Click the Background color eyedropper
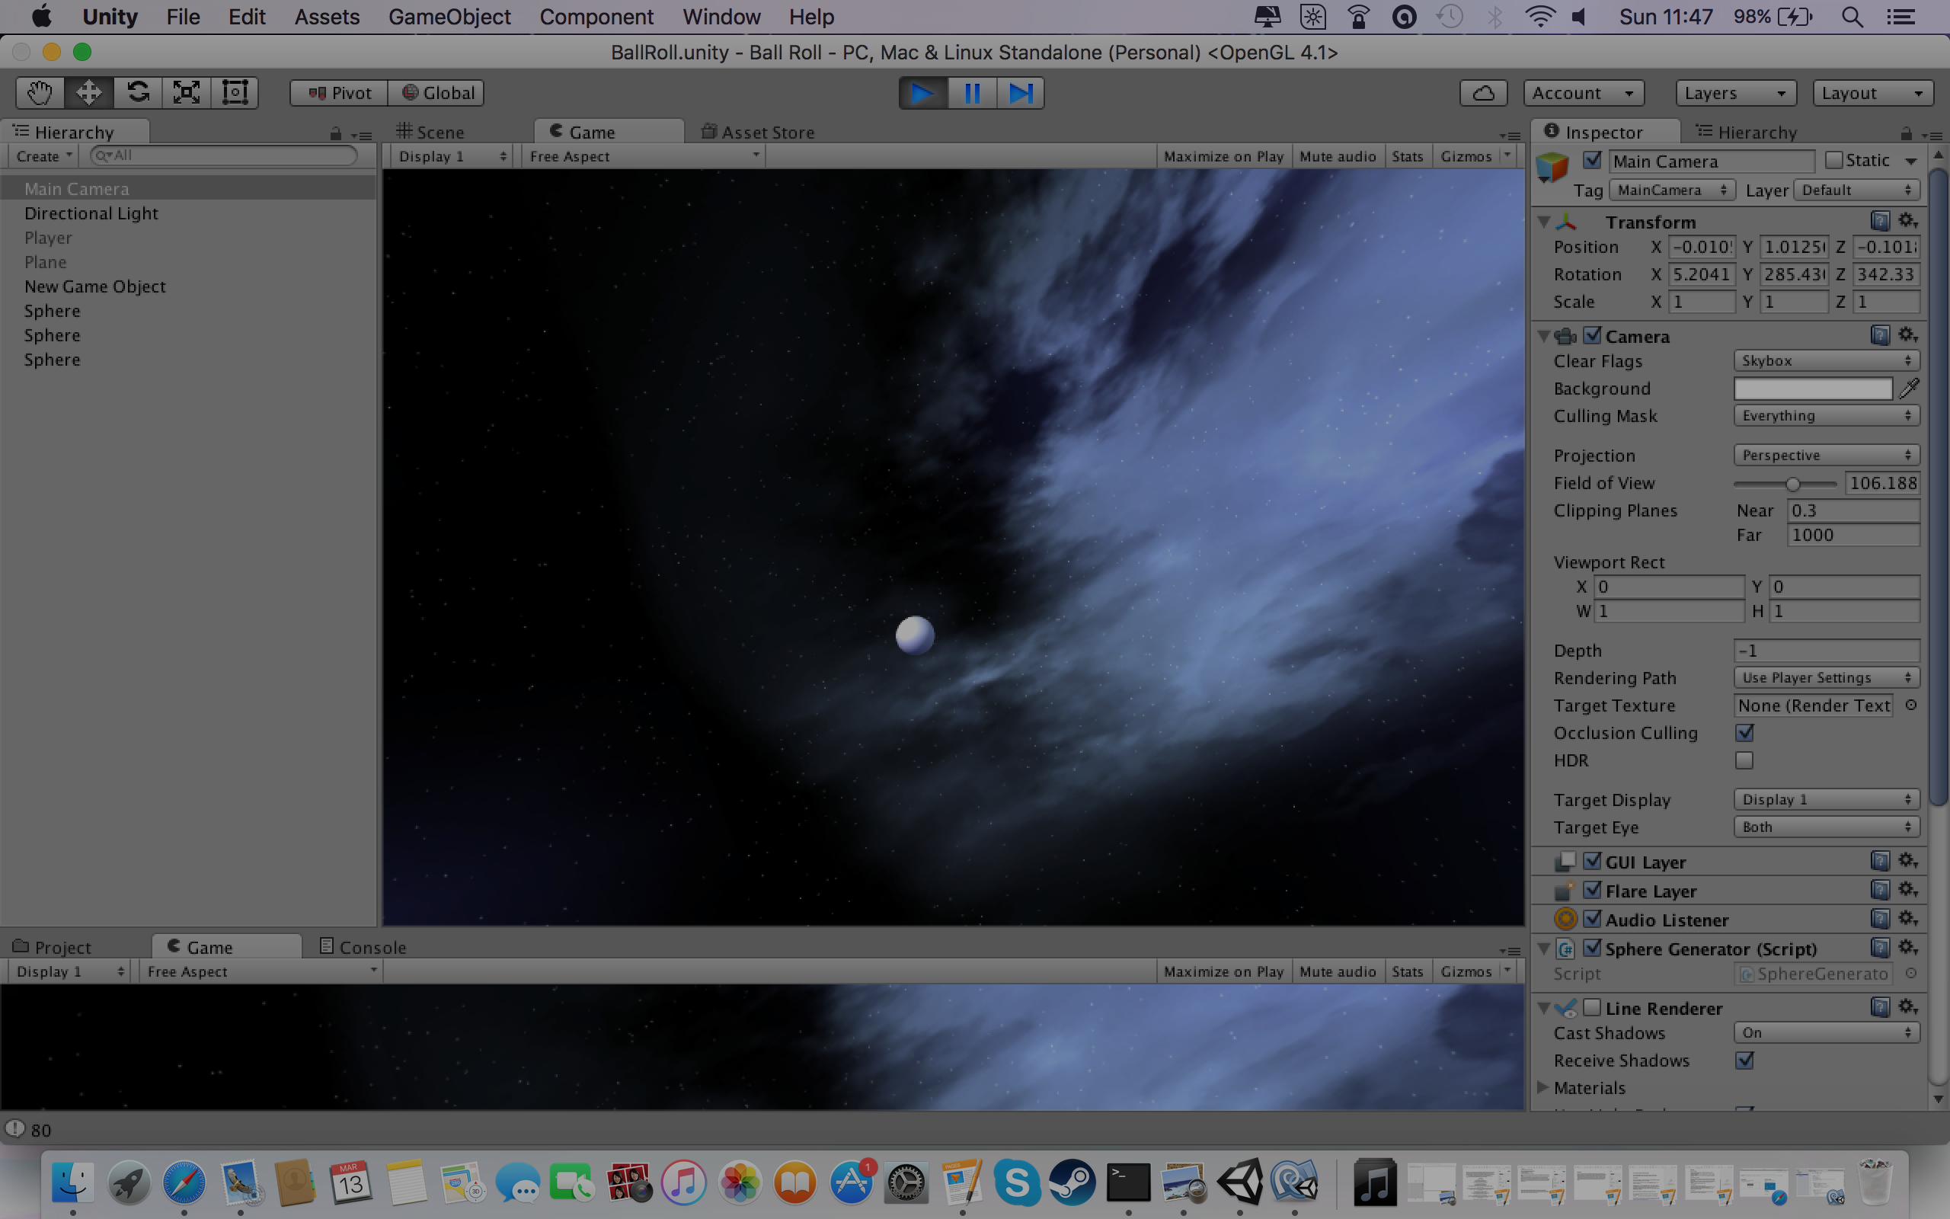This screenshot has height=1219, width=1950. click(1909, 389)
